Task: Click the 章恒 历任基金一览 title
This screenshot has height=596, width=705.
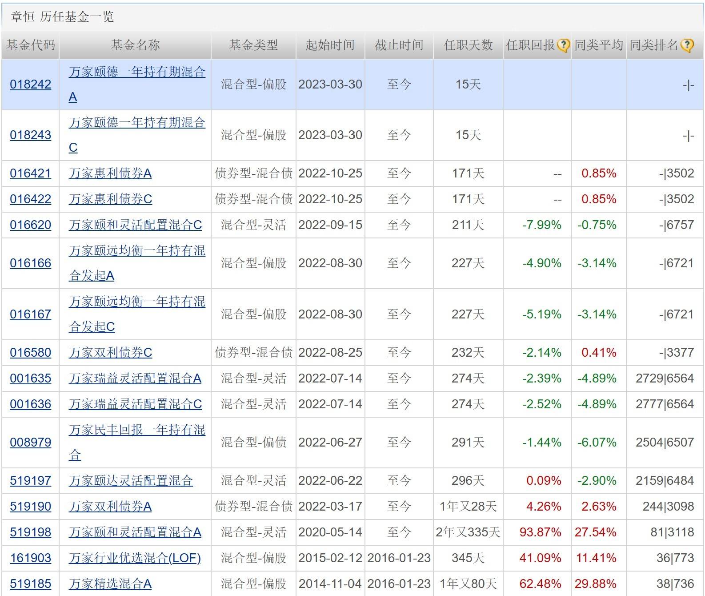Action: (62, 17)
